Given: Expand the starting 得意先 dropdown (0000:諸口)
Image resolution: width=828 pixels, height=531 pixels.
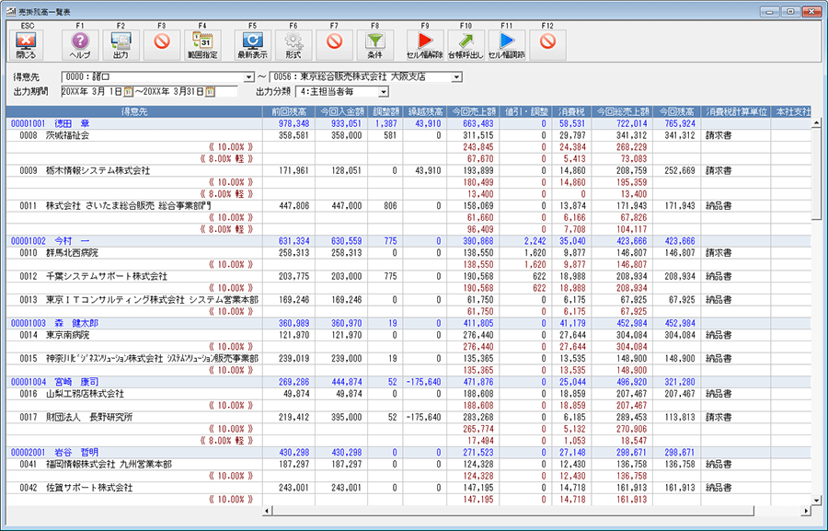Looking at the screenshot, I should pos(248,77).
